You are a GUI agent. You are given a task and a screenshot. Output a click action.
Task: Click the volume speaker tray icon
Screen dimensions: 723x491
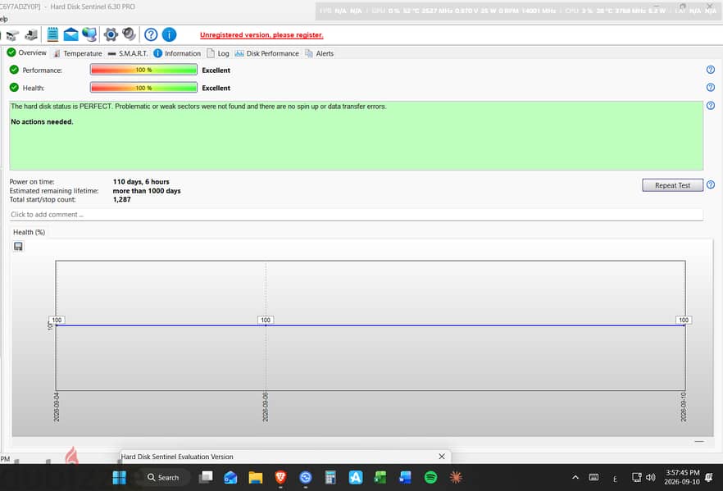(x=651, y=478)
